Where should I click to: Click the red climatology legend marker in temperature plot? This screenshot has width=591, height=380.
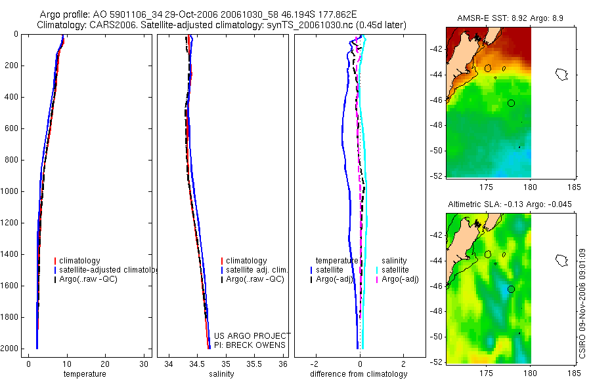coord(55,261)
